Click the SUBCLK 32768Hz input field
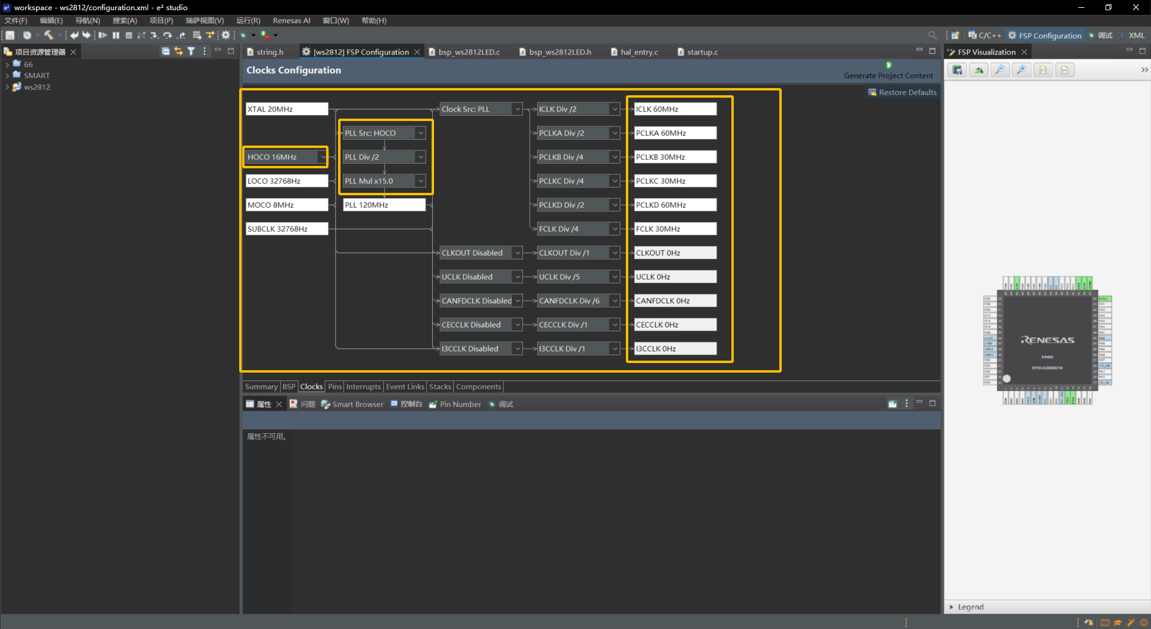The height and width of the screenshot is (629, 1151). (x=287, y=229)
